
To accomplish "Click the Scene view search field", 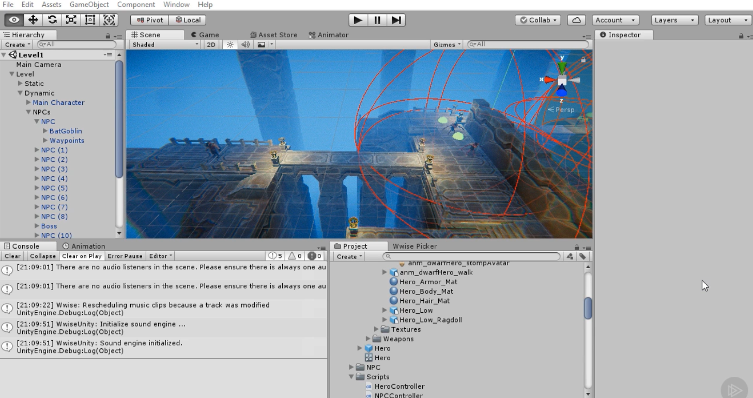I will (527, 44).
